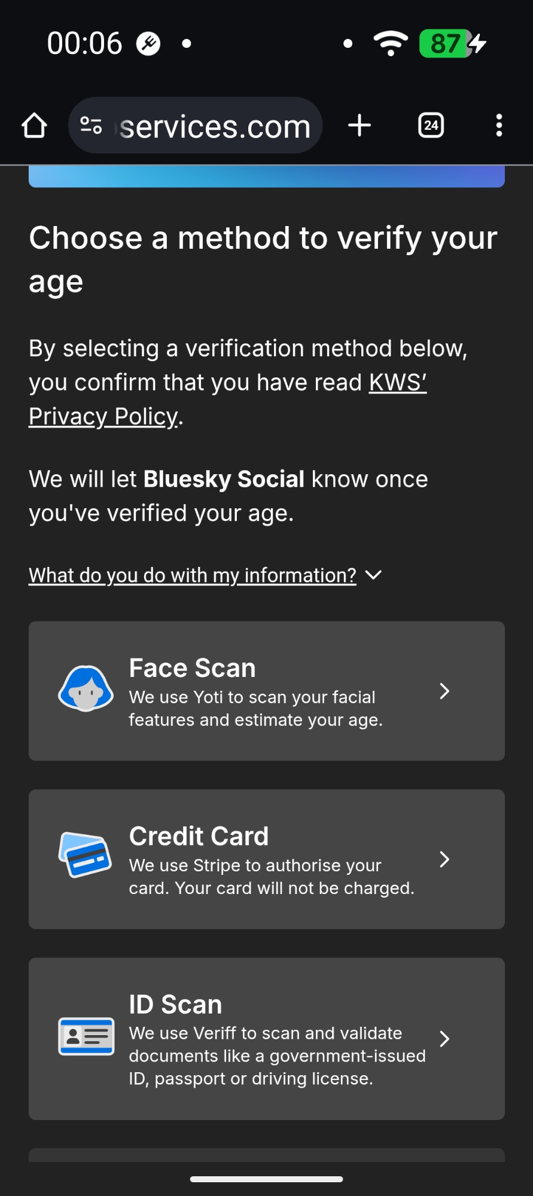Tap the Android gesture navigation bar

266,1179
